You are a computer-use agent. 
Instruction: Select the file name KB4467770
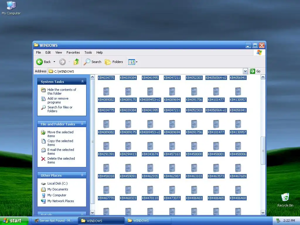coord(106,198)
